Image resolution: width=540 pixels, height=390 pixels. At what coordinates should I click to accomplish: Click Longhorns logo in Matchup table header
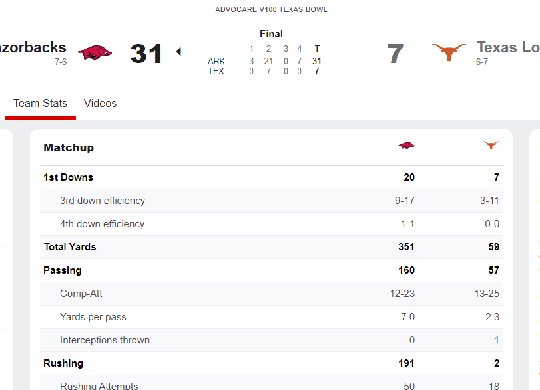(491, 145)
